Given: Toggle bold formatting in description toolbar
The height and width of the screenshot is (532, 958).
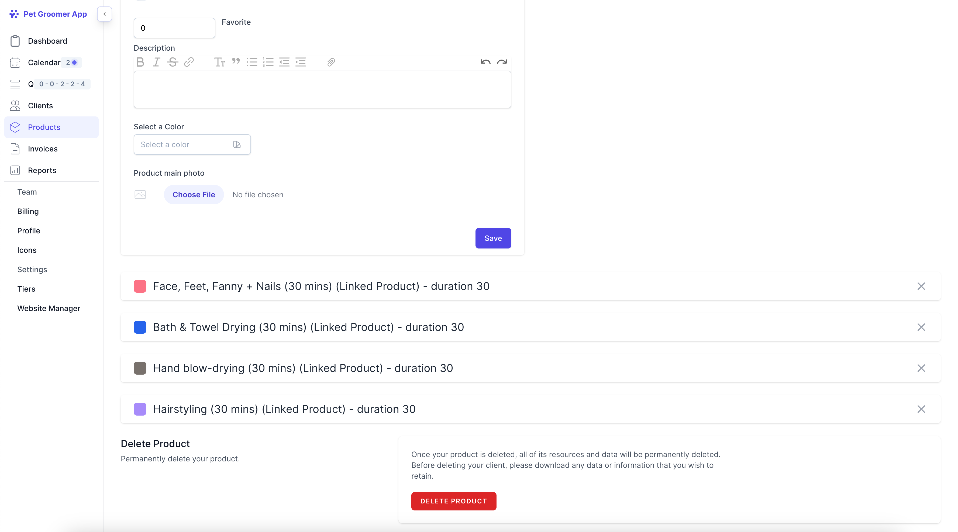Looking at the screenshot, I should (140, 62).
